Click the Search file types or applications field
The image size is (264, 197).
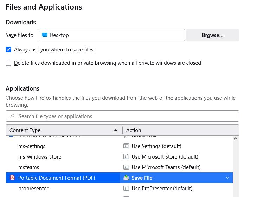pyautogui.click(x=123, y=116)
